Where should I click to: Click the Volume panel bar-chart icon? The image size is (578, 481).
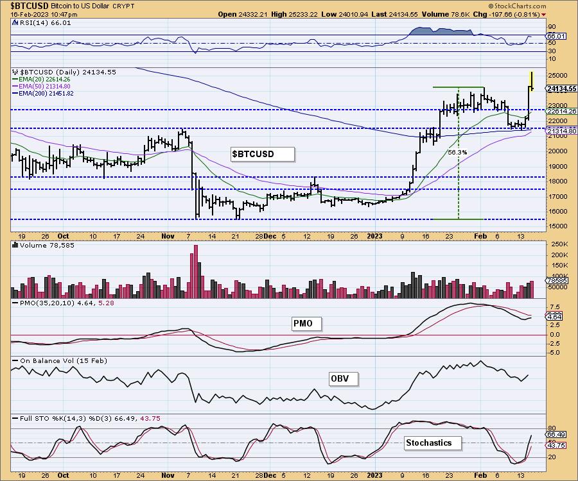[15, 245]
